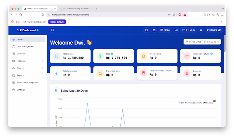Open notifications bell icon
This screenshot has height=138, width=234.
pos(201,30)
